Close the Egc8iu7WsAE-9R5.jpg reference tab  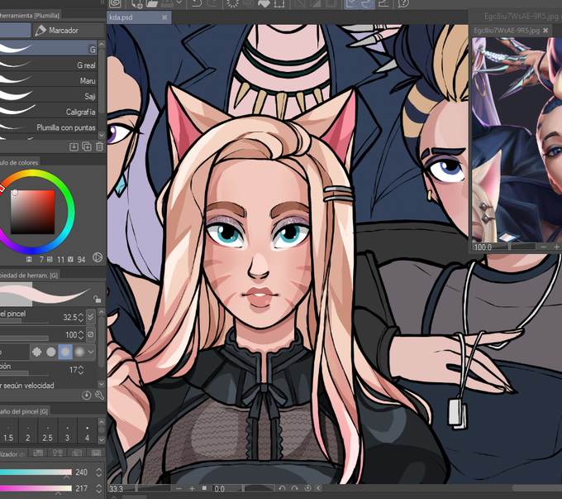545,31
